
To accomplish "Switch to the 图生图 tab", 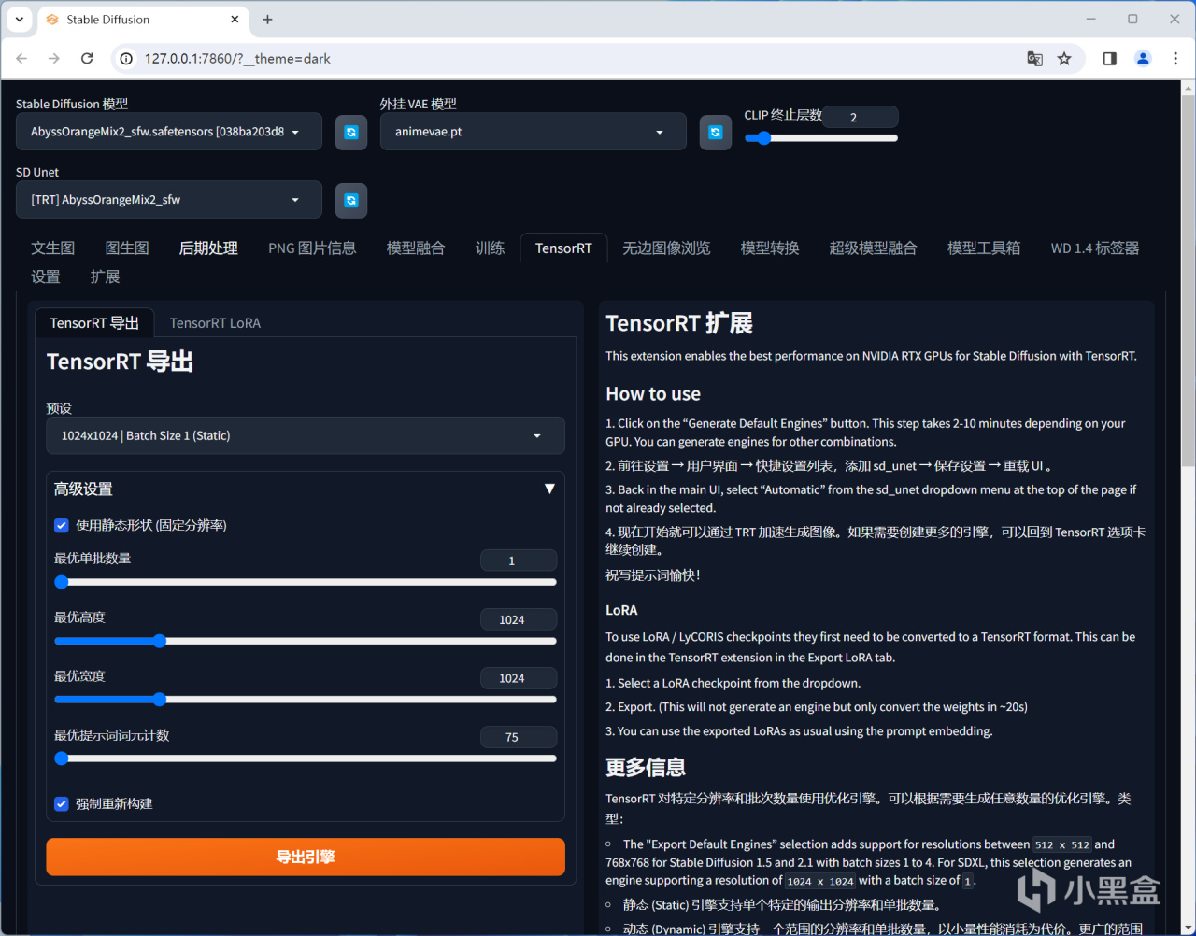I will tap(127, 248).
